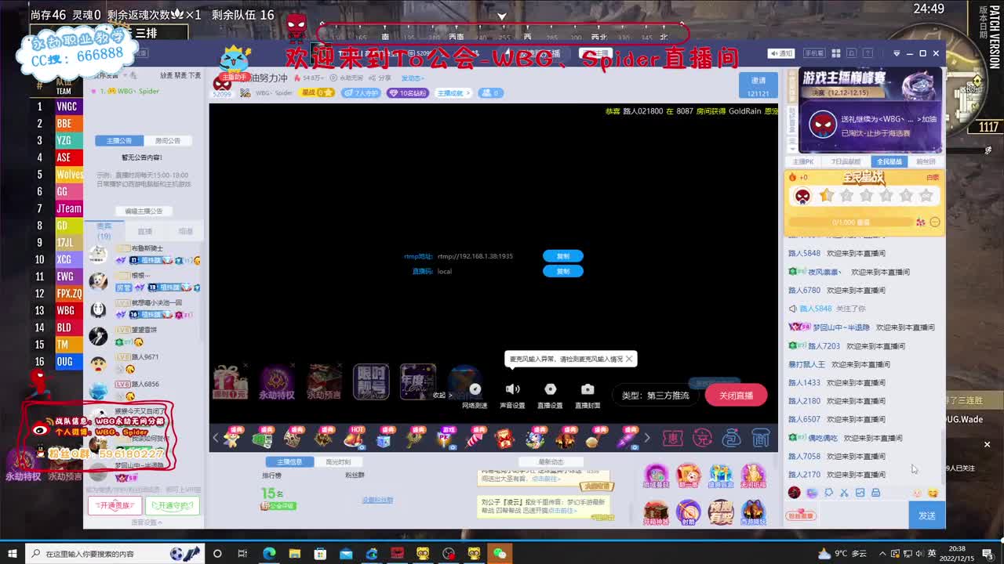The height and width of the screenshot is (564, 1004).
Task: Open the Mail app on the taskbar
Action: pyautogui.click(x=346, y=553)
